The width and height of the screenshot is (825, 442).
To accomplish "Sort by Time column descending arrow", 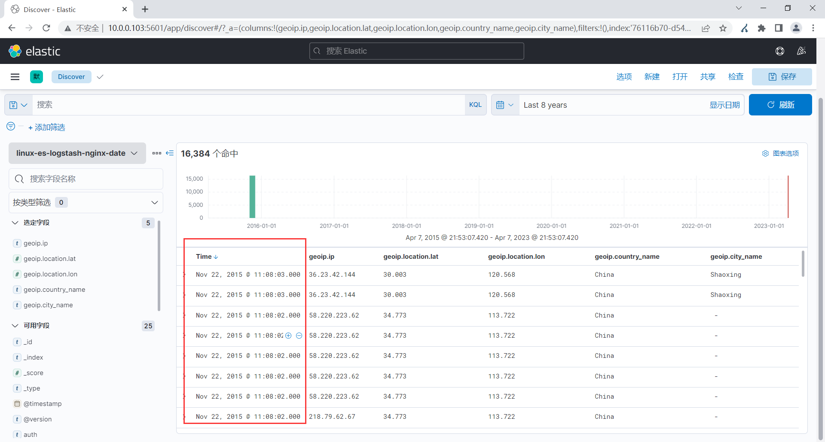I will coord(216,257).
